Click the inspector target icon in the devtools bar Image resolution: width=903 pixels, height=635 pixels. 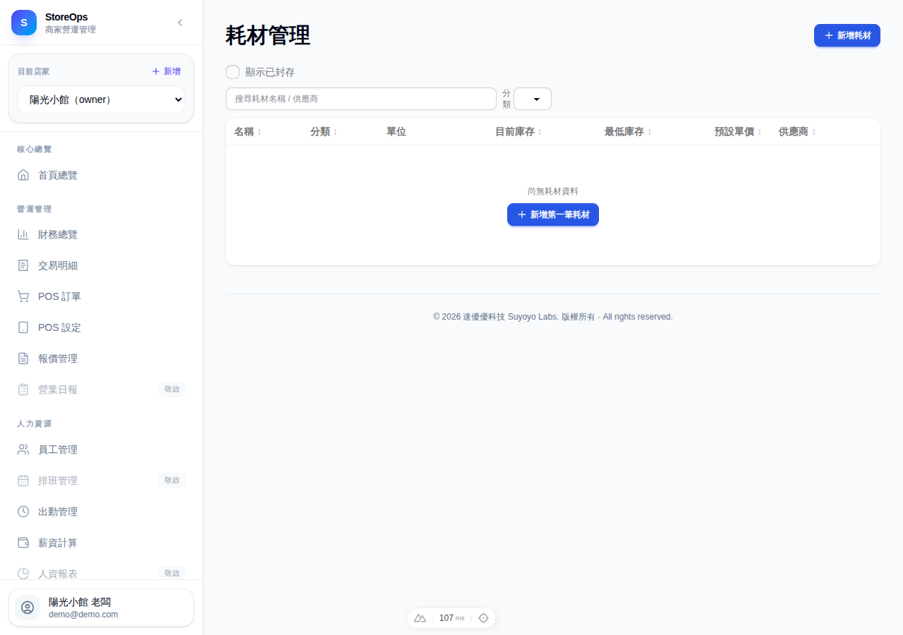coord(483,618)
